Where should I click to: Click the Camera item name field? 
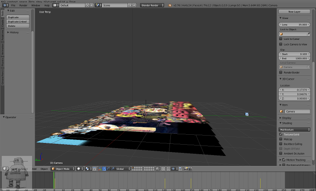(x=297, y=111)
